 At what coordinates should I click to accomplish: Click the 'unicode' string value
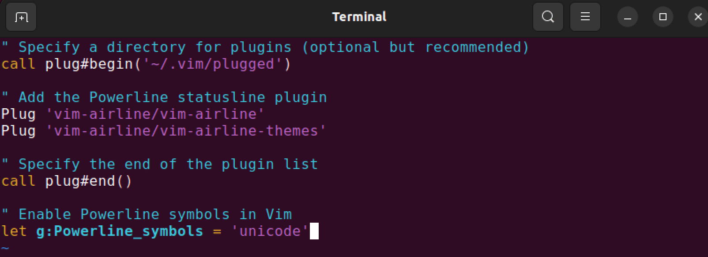[x=269, y=230]
